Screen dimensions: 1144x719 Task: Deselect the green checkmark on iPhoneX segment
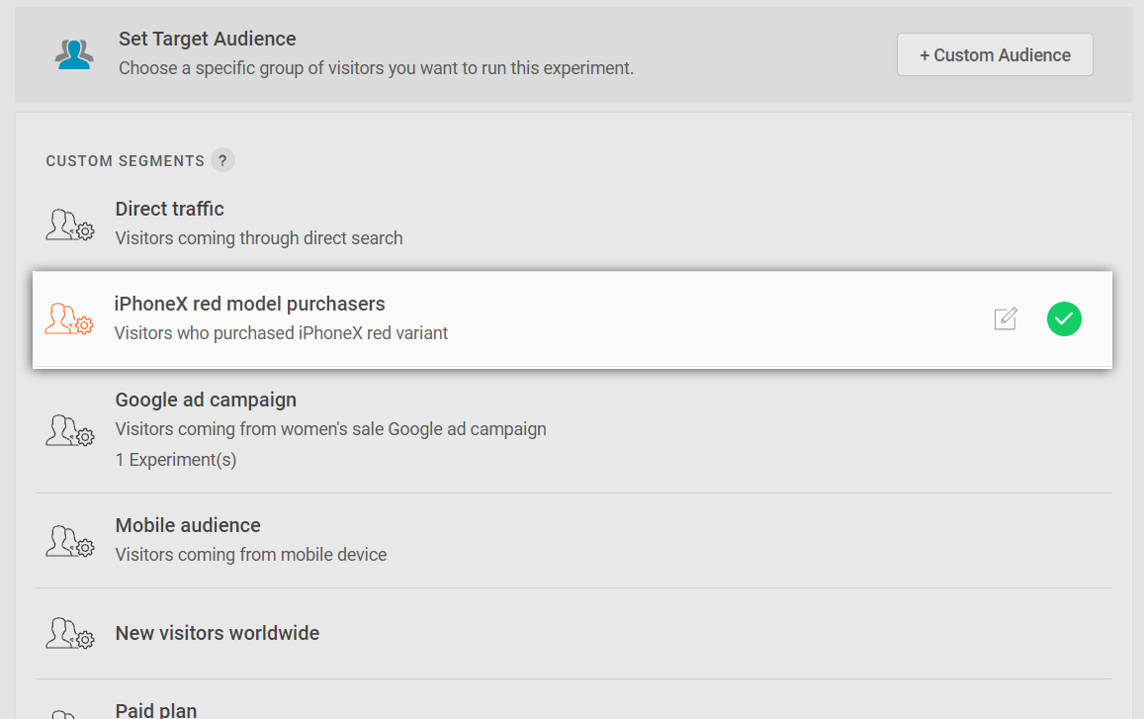click(x=1064, y=318)
